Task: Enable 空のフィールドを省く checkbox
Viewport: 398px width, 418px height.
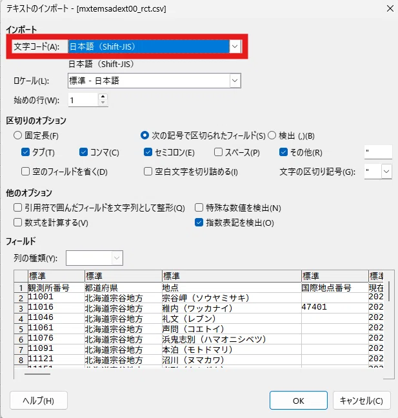Action: 25,172
